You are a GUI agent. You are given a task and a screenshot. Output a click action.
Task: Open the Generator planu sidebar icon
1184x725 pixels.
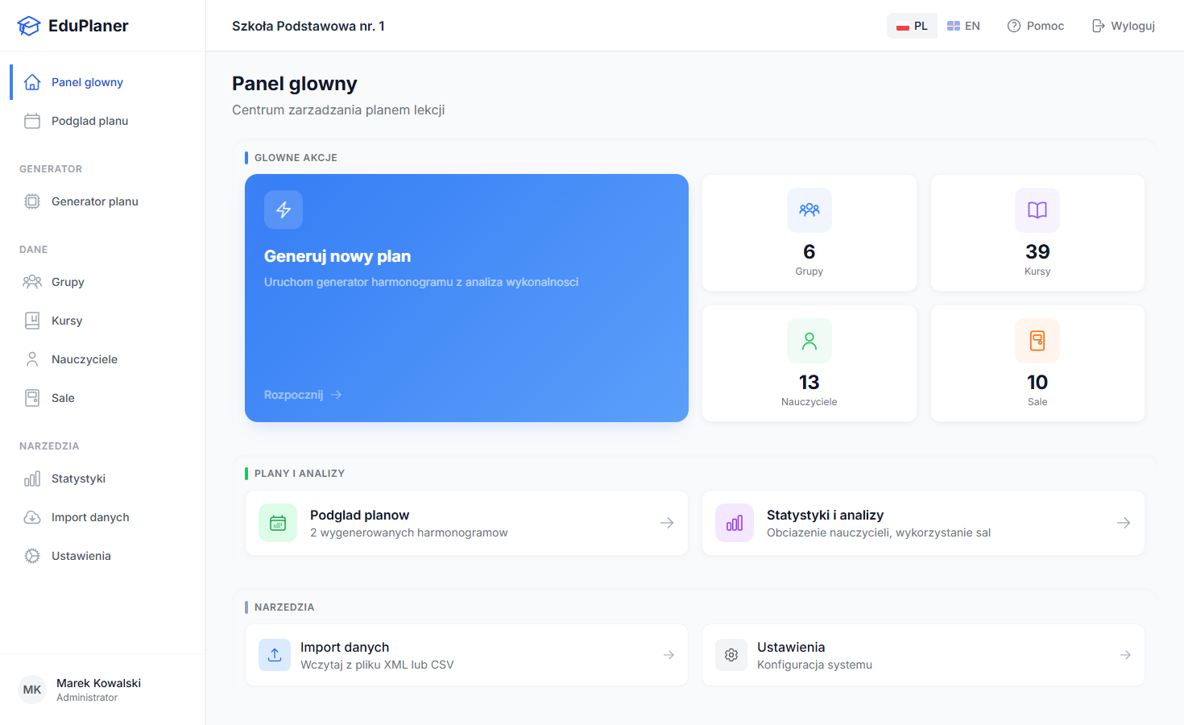tap(32, 201)
